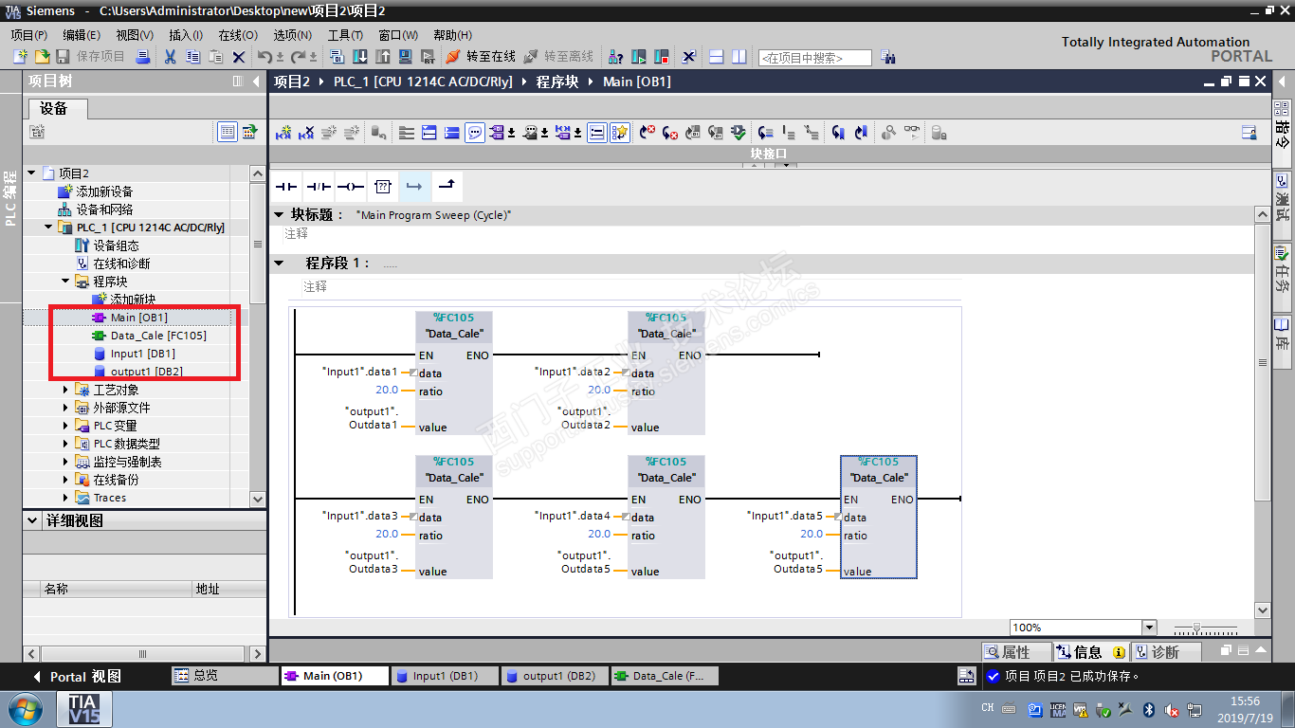
Task: Click the 总览 overview button
Action: (224, 676)
